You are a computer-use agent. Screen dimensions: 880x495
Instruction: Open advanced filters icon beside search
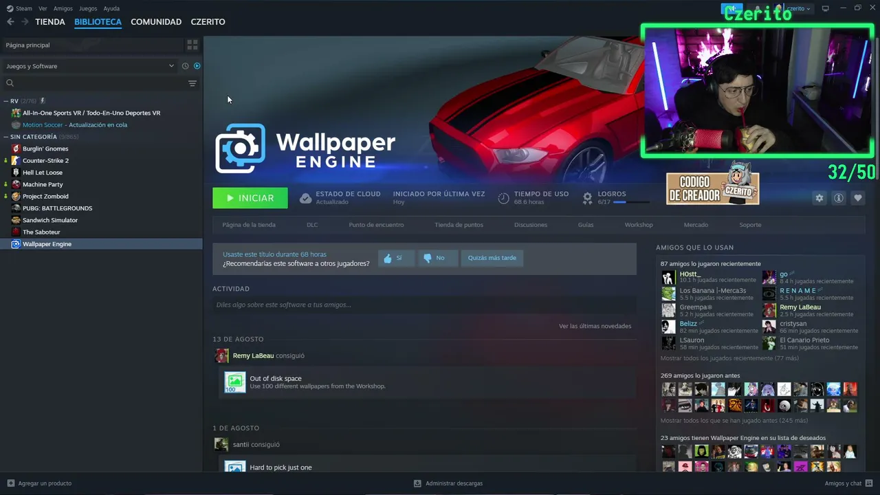192,83
